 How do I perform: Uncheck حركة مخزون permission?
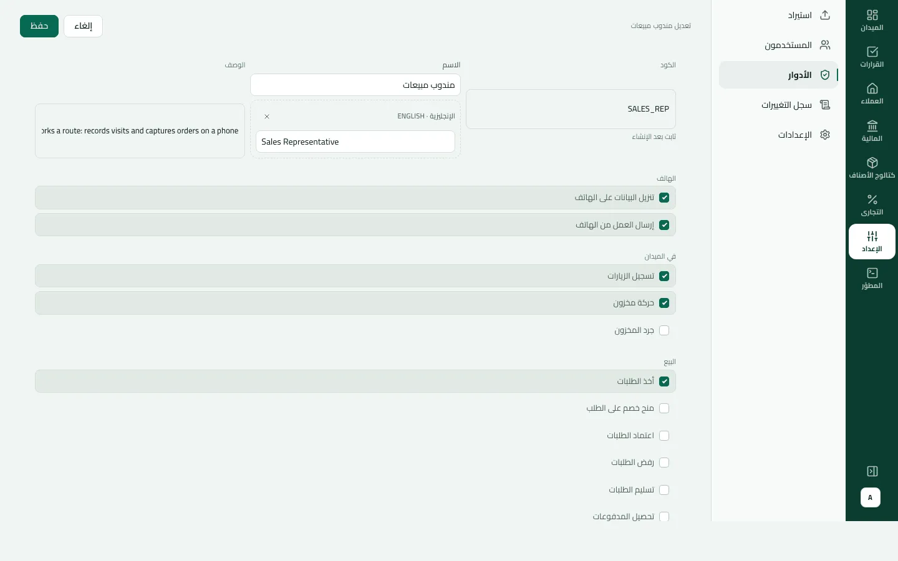click(x=664, y=303)
